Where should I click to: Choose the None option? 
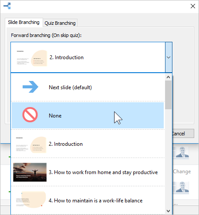tap(88, 115)
